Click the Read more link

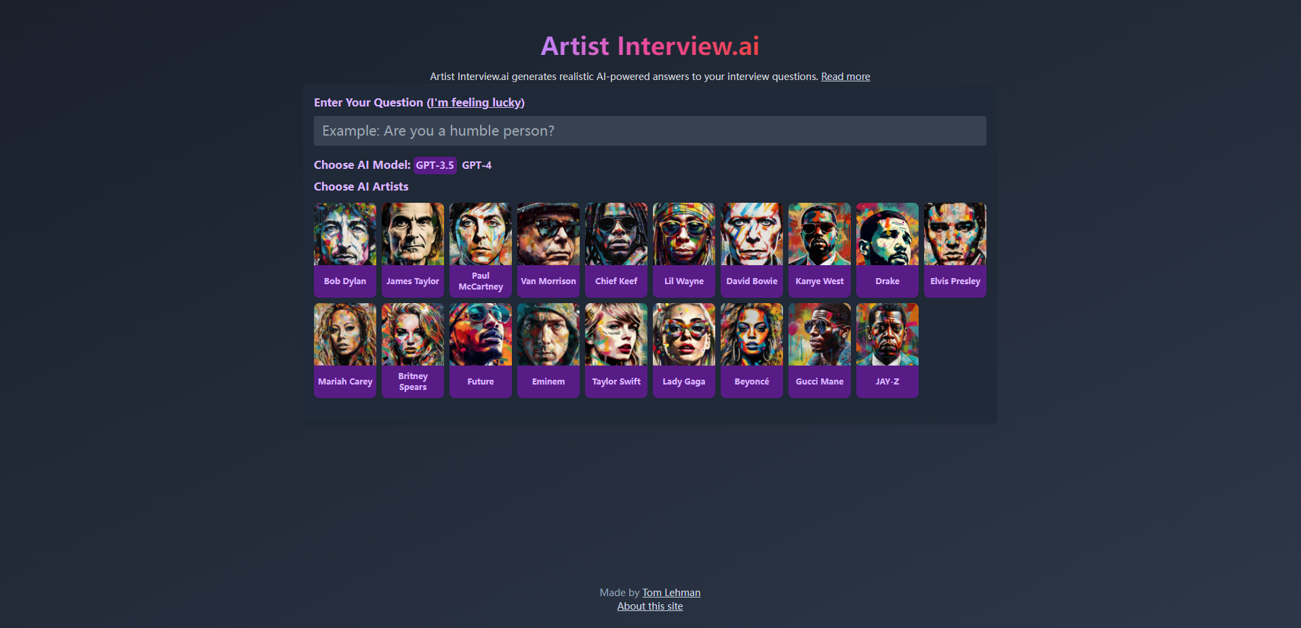(845, 76)
